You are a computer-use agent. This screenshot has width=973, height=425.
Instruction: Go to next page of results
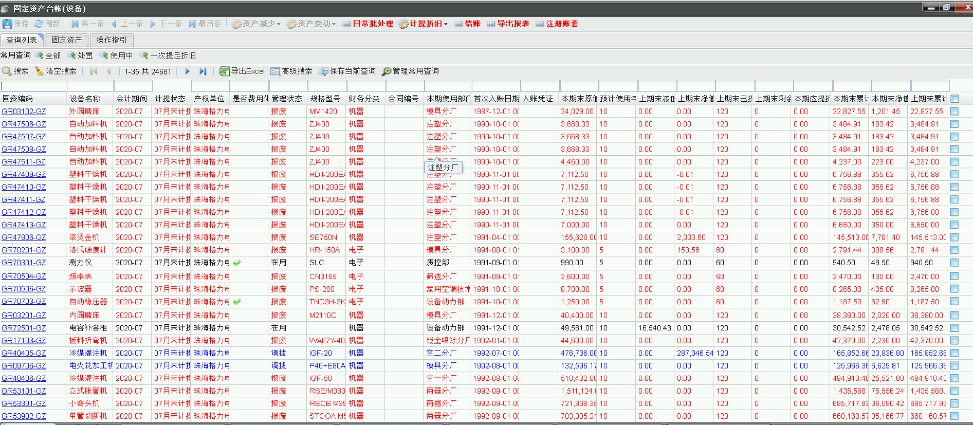[x=187, y=71]
